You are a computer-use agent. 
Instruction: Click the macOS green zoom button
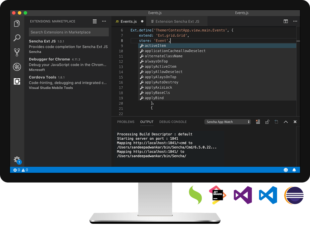(x=25, y=13)
